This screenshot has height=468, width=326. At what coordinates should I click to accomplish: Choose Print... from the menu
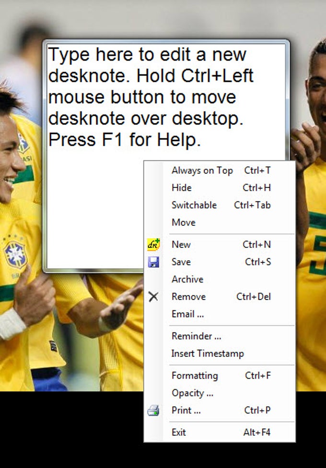point(220,410)
